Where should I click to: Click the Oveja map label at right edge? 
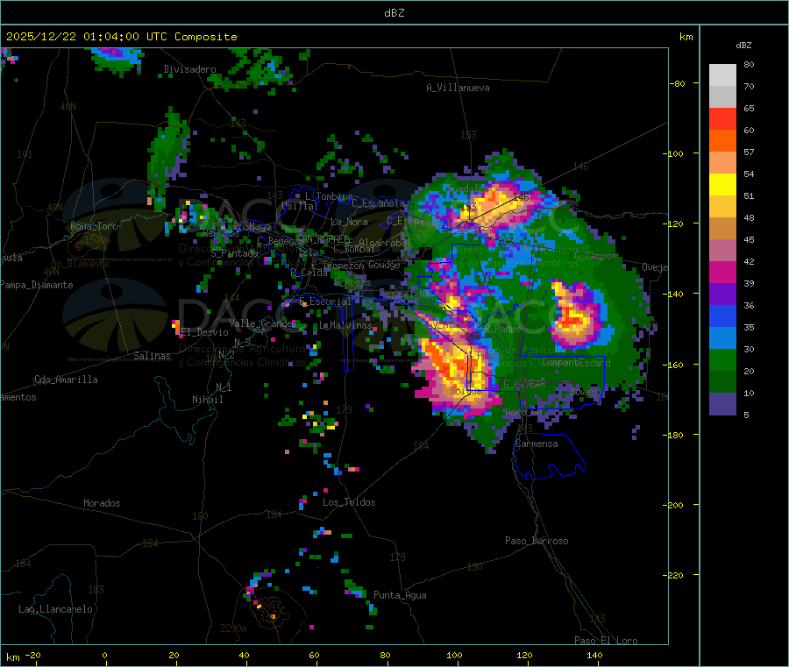click(x=655, y=267)
